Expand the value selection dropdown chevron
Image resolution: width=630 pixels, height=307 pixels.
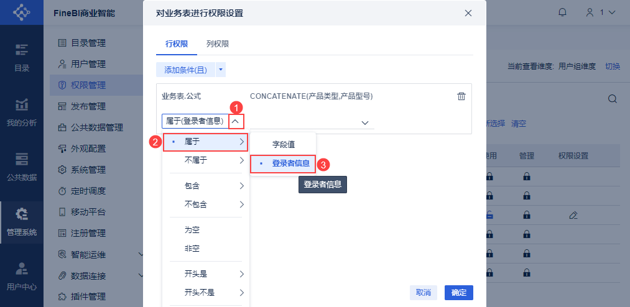click(365, 123)
